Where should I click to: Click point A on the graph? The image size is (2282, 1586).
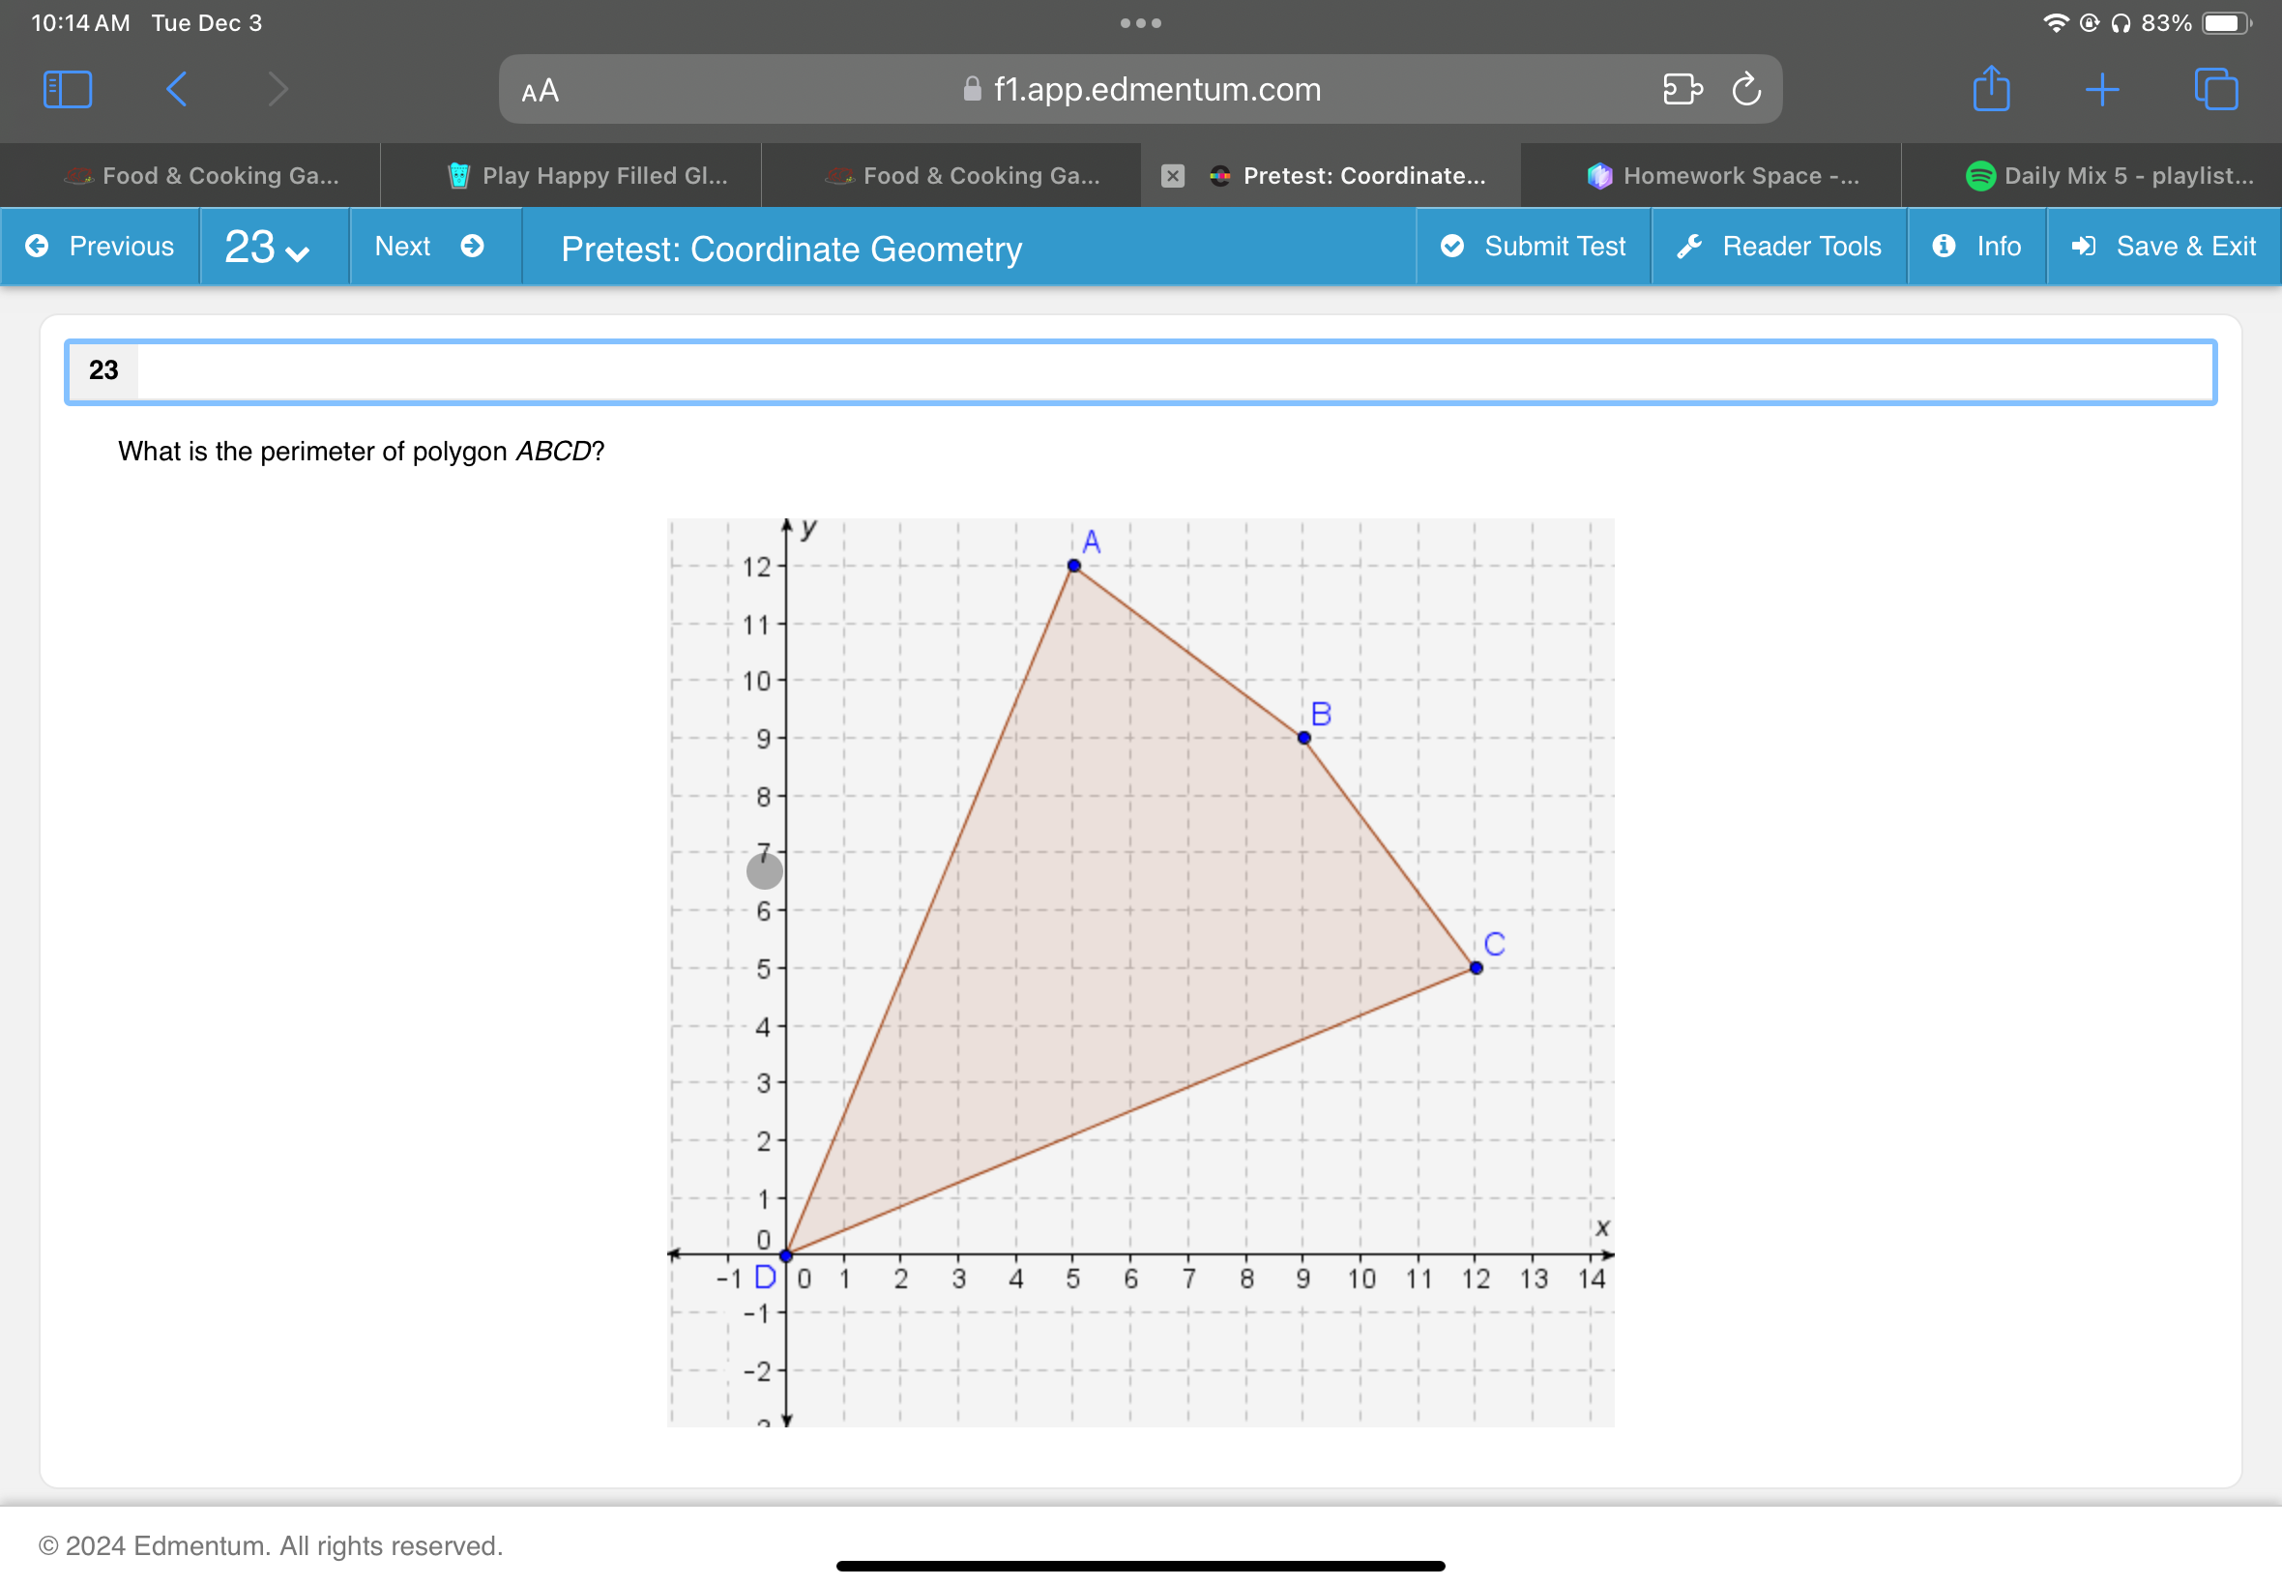click(x=1074, y=566)
